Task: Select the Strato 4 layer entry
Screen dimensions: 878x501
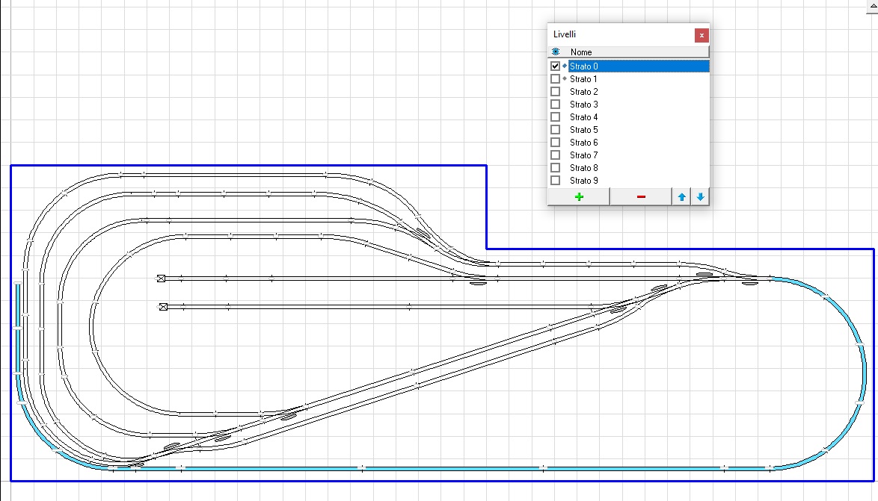Action: [583, 117]
